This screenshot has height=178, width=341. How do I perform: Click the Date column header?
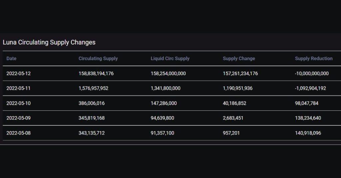[x=11, y=58]
